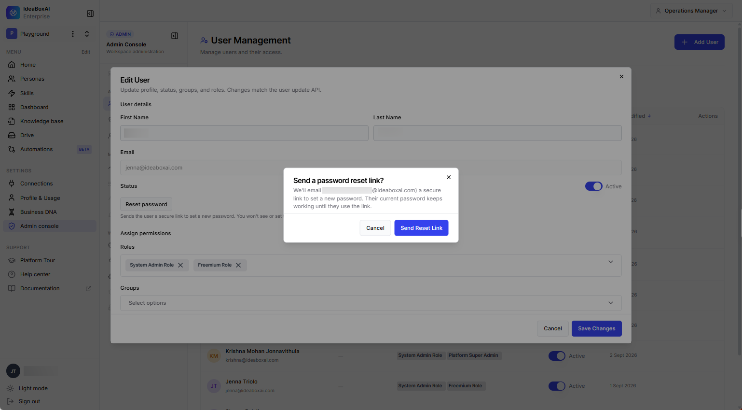This screenshot has height=410, width=742.
Task: Cancel the Edit User dialog
Action: pyautogui.click(x=553, y=328)
